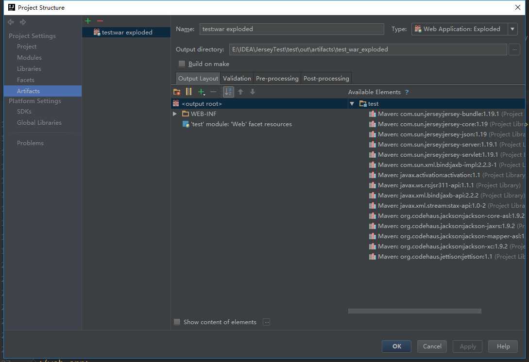529x362 pixels.
Task: Select Maven: org.codehaus.jackson:jackson-jaxrs:1.9.2
Action: (447, 226)
